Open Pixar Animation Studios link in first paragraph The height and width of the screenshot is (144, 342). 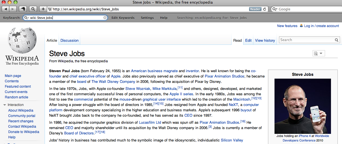tap(224, 76)
